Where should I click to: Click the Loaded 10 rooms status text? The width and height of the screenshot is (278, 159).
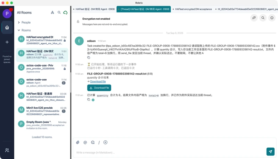click(42, 137)
